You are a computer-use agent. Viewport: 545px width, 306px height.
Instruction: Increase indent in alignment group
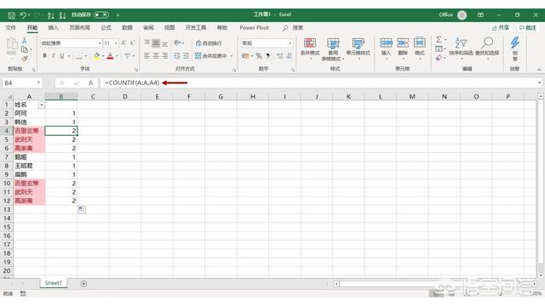186,55
